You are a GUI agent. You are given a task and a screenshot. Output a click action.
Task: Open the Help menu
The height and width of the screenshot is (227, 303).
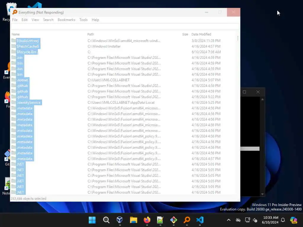[95, 20]
